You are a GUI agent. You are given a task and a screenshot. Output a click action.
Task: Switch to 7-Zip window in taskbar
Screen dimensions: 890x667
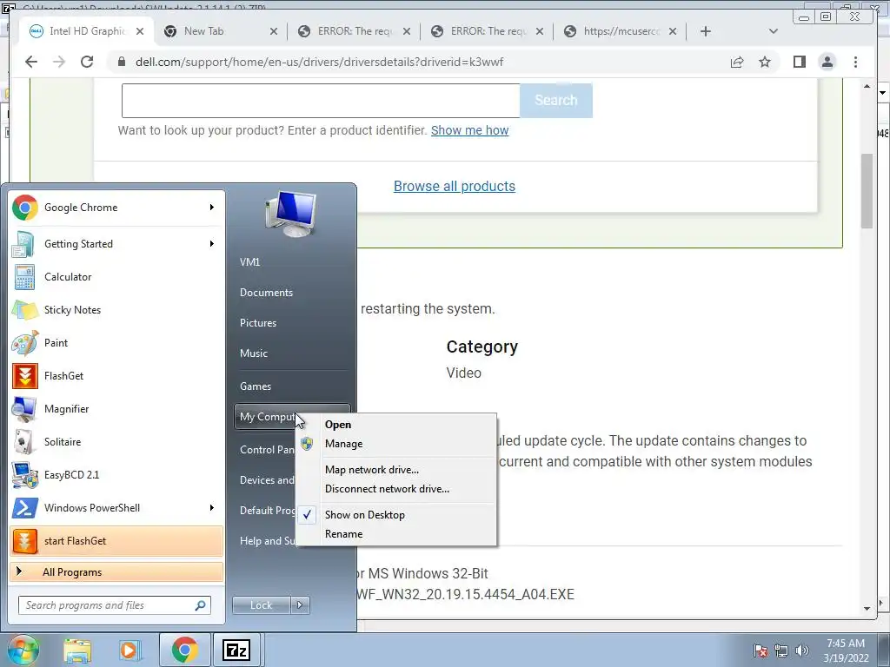(x=236, y=650)
